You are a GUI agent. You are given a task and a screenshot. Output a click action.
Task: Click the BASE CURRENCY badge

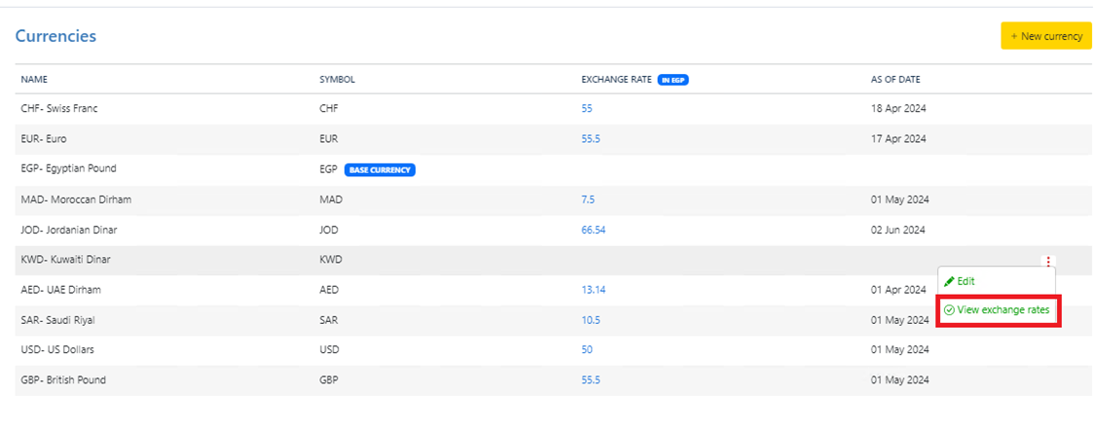(380, 169)
